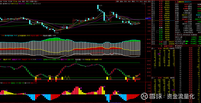201x103 pixels.
Task: Click the 5日净流入额 -25.10亿 row
Action: pos(188,41)
